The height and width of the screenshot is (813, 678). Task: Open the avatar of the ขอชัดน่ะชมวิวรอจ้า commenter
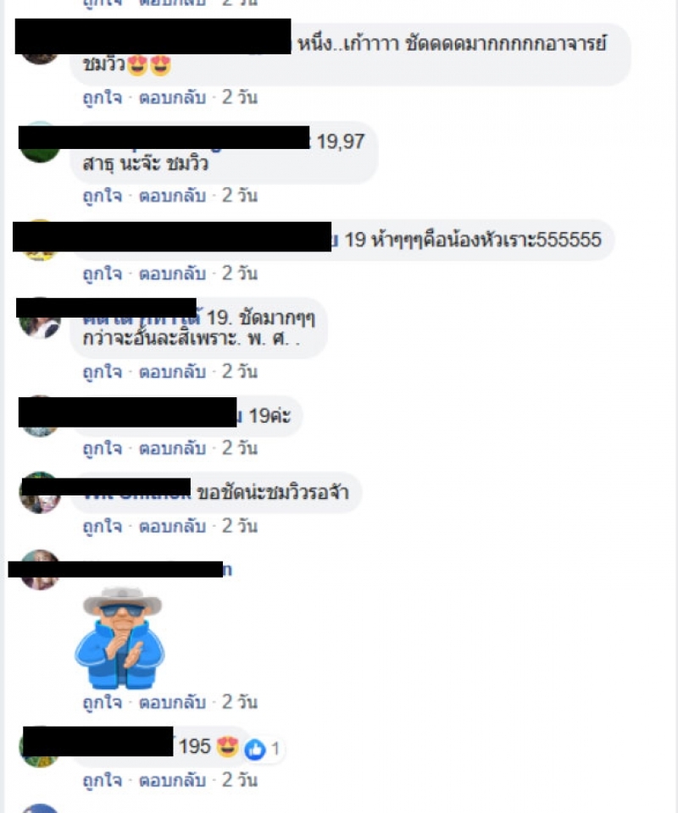point(40,493)
